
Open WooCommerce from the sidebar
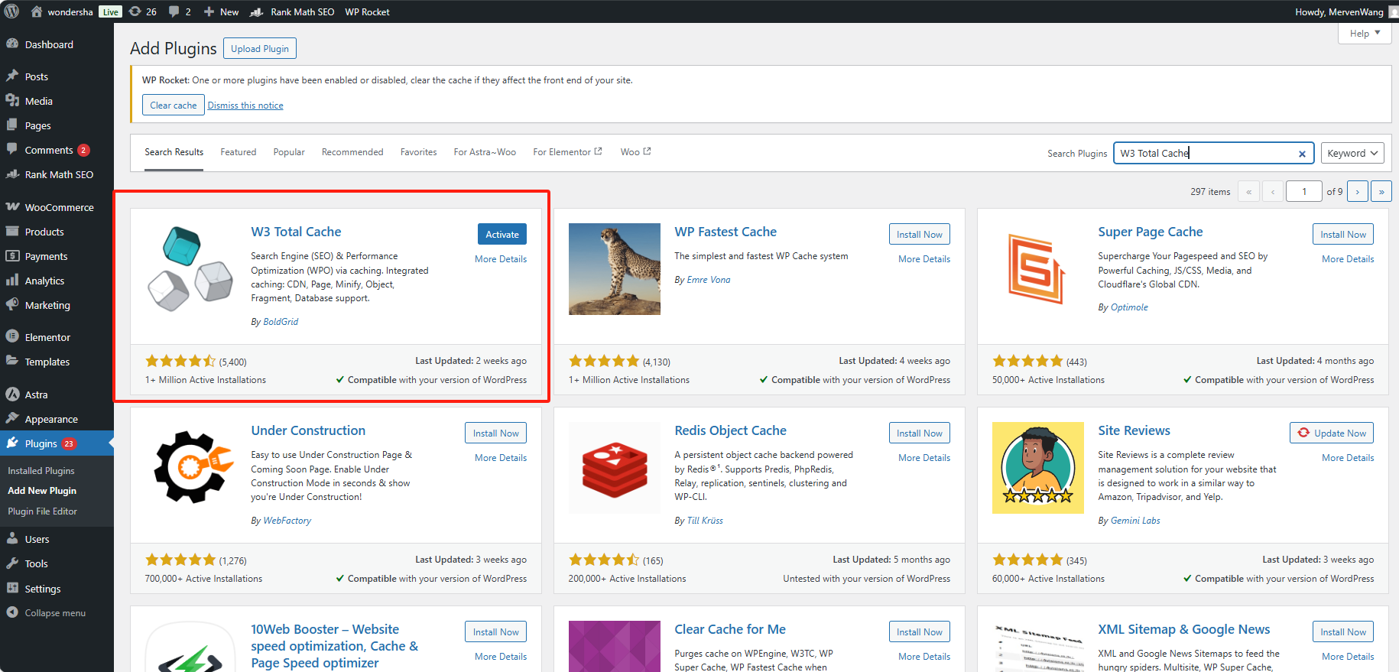[x=59, y=207]
